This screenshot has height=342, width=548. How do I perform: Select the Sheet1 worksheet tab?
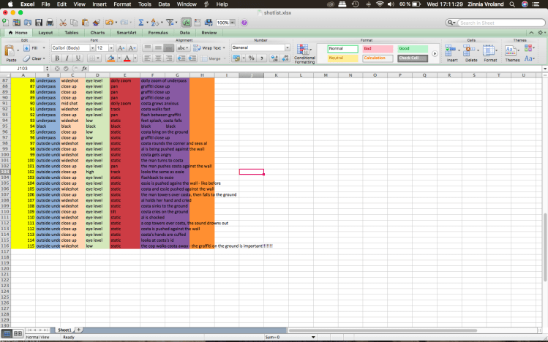coord(64,330)
